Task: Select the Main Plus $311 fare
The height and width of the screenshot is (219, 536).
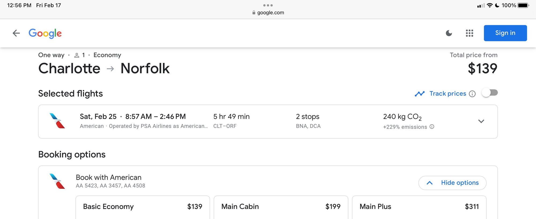Action: coord(419,207)
